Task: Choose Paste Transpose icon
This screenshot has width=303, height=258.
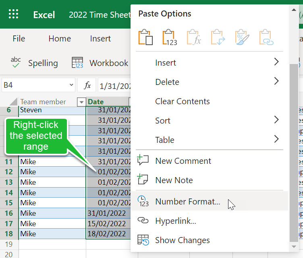Action: [x=218, y=37]
